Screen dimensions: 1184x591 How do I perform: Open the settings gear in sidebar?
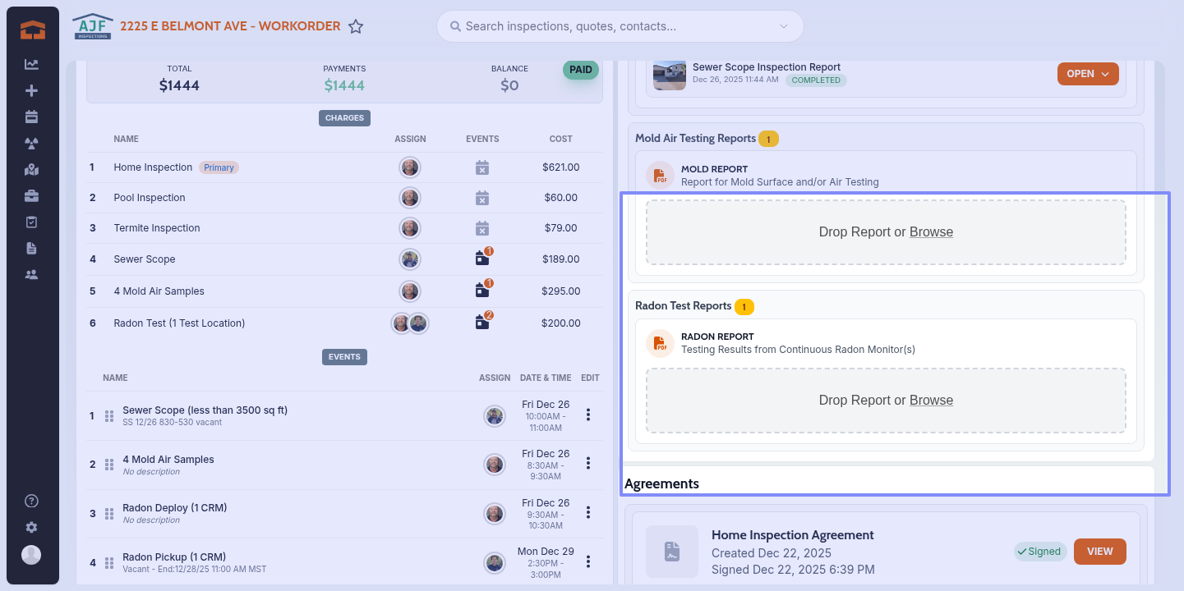pos(31,528)
